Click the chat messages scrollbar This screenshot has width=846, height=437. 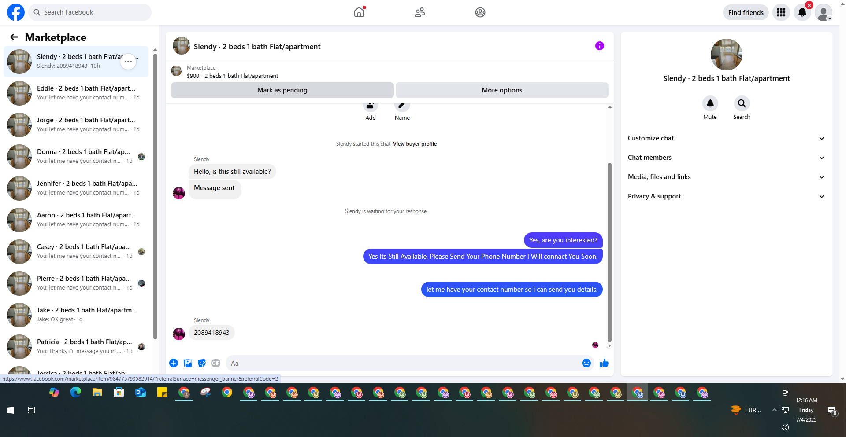coord(609,252)
